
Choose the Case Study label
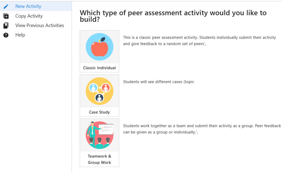click(99, 112)
